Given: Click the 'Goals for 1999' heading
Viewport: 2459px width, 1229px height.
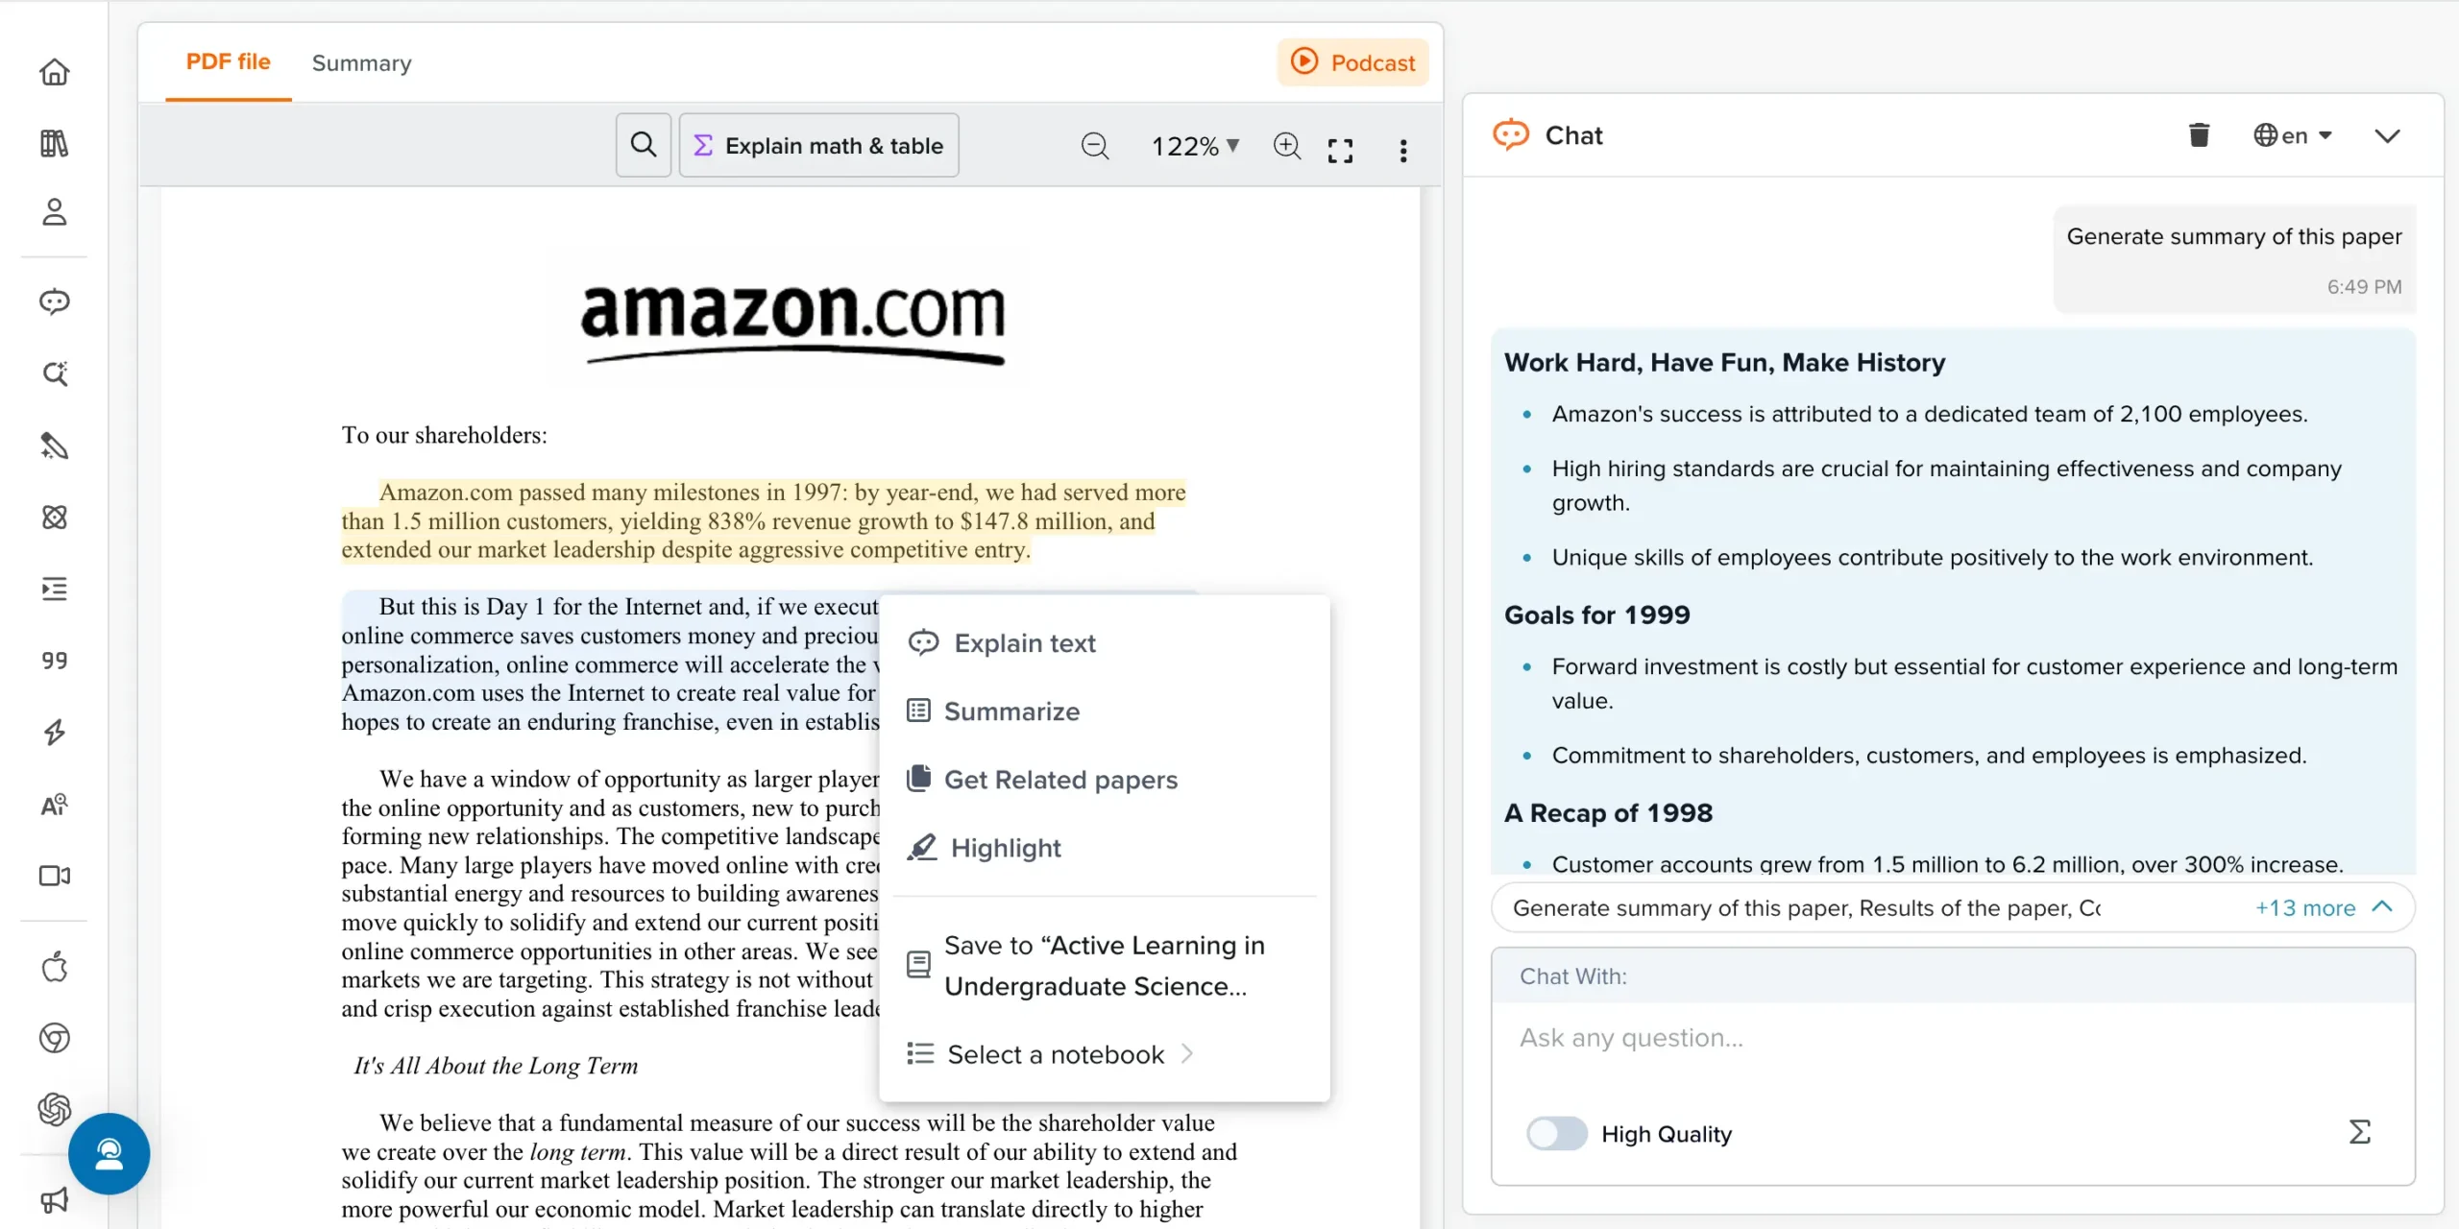Looking at the screenshot, I should coord(1596,614).
